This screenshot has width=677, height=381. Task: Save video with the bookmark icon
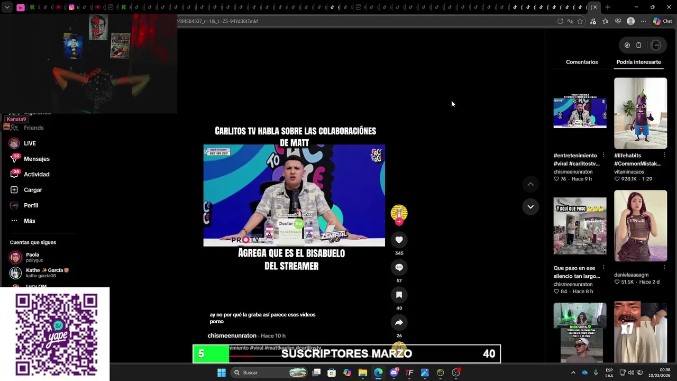tap(399, 295)
